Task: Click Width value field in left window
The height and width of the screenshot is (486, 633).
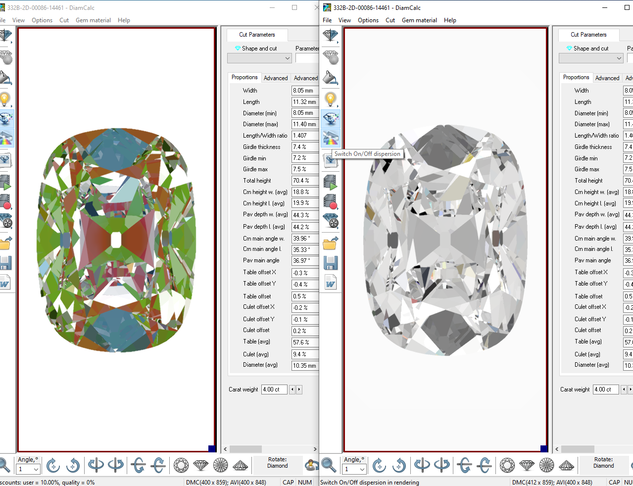Action: click(x=305, y=91)
